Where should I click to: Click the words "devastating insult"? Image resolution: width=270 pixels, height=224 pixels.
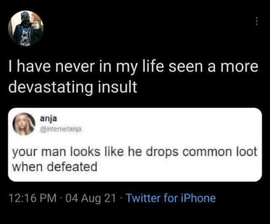click(x=73, y=87)
